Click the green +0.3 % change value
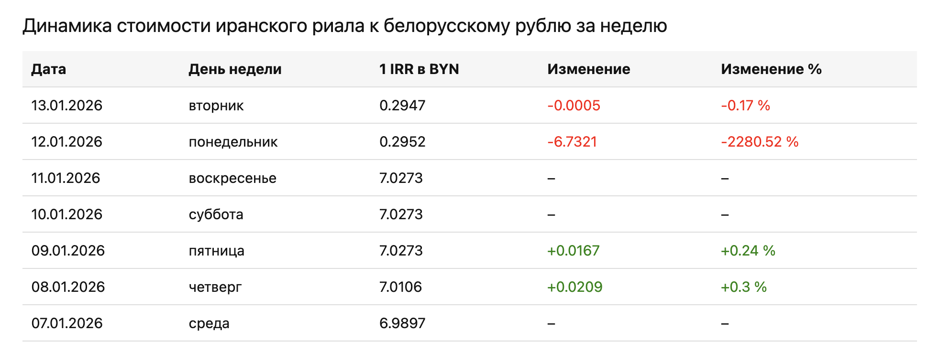Screen dimensions: 928x363 744,287
